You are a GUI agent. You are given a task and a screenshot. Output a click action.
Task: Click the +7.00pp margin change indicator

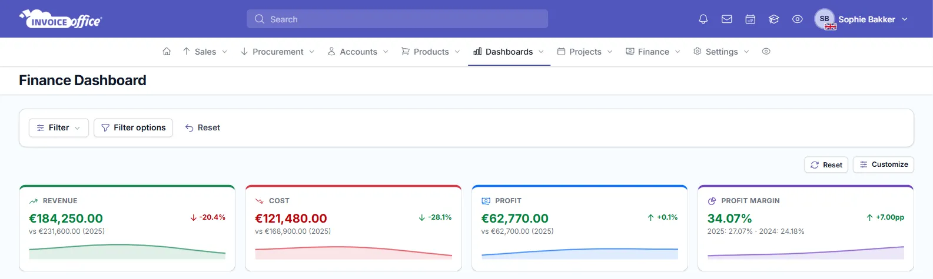[885, 217]
